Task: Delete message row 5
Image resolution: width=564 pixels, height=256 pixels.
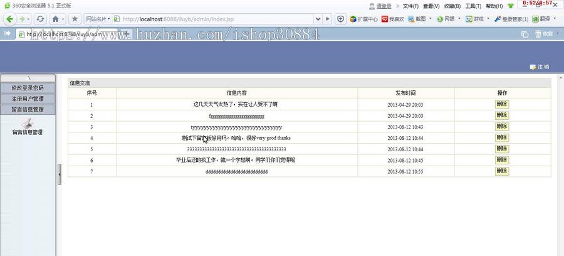Action: [x=502, y=149]
